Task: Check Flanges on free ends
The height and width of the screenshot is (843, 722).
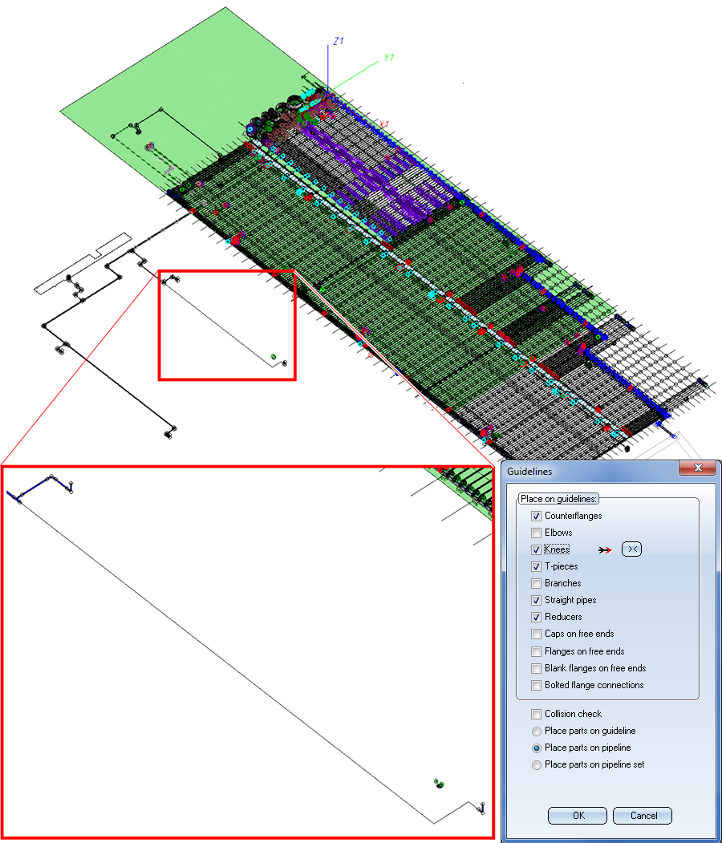Action: pos(536,651)
